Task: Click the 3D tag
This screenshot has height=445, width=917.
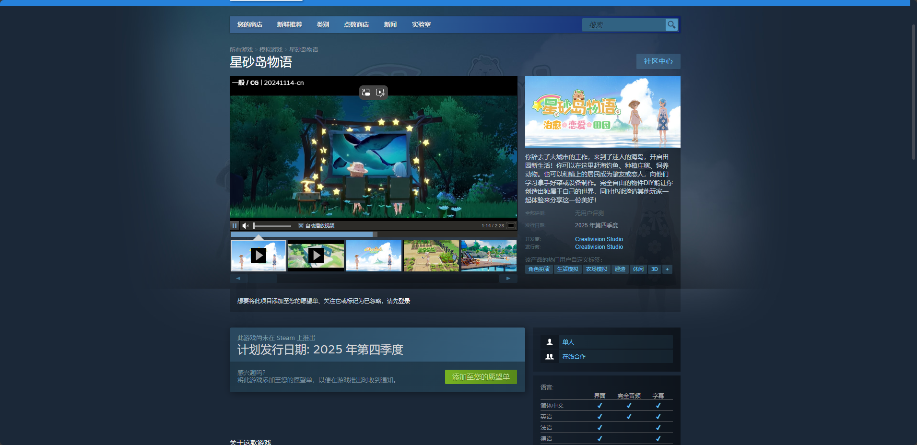Action: (x=655, y=269)
